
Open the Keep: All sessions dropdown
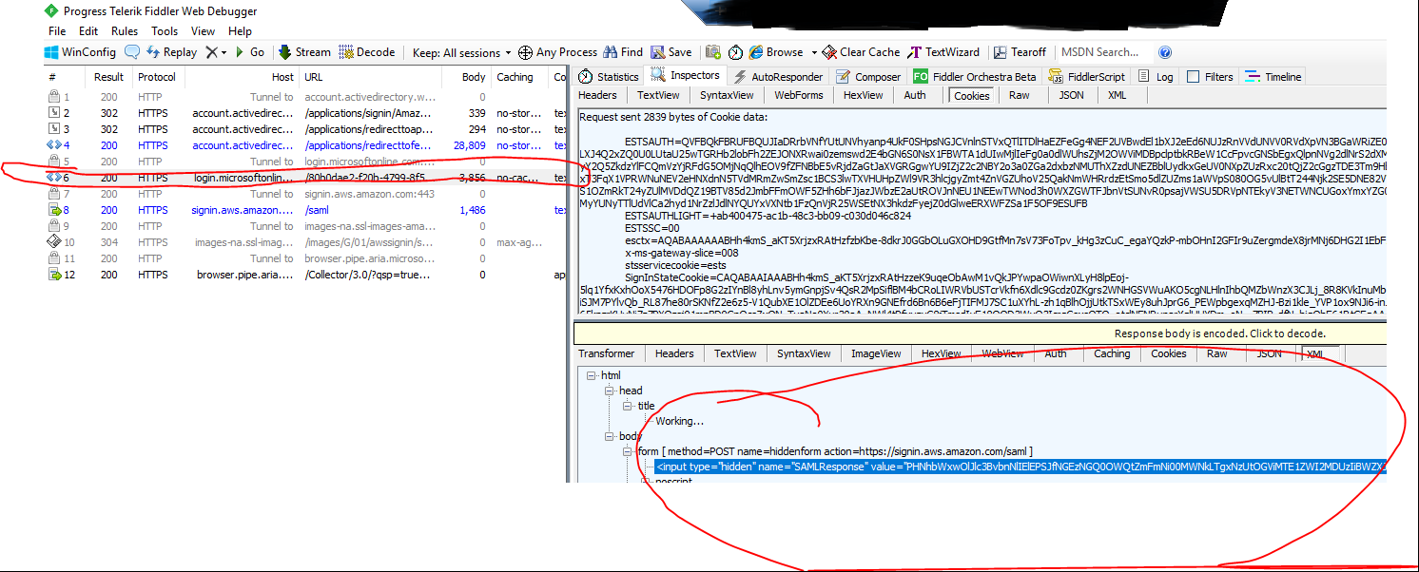pyautogui.click(x=461, y=52)
